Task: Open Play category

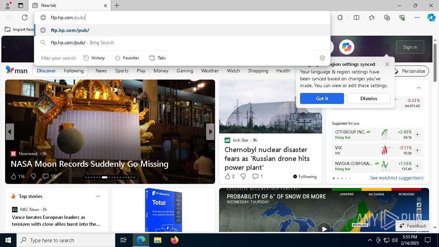Action: (141, 71)
